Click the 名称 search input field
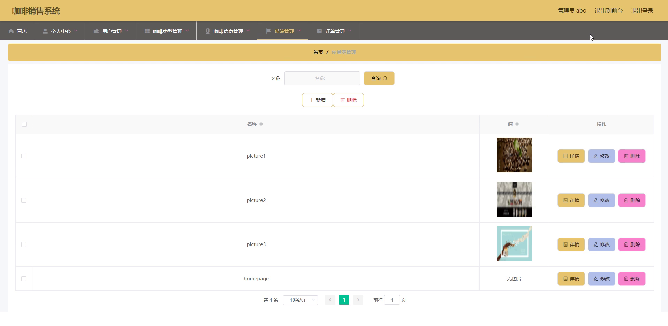 (322, 78)
